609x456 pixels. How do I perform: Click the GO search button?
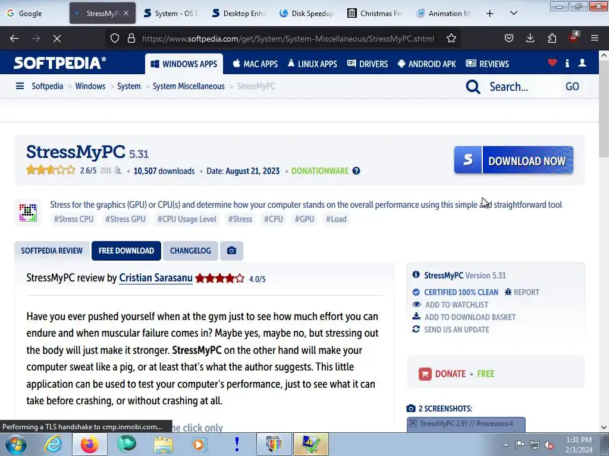pyautogui.click(x=572, y=87)
